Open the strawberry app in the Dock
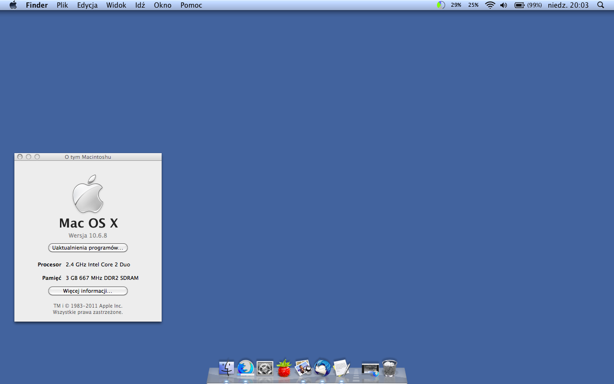 tap(284, 368)
